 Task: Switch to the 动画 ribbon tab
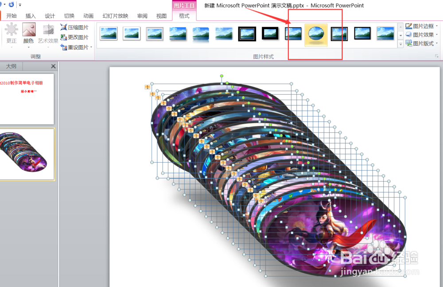tap(89, 16)
